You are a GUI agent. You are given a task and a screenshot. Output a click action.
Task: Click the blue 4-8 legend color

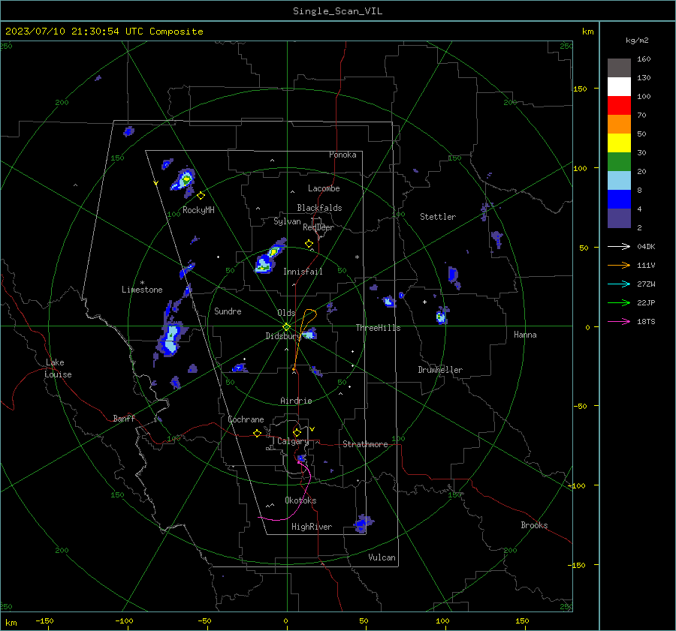point(619,199)
